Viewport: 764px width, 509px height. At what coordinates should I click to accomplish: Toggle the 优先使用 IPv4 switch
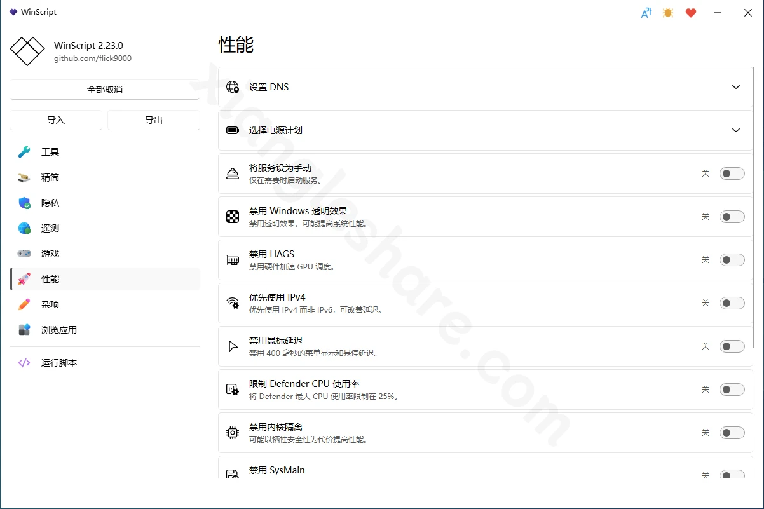click(732, 303)
